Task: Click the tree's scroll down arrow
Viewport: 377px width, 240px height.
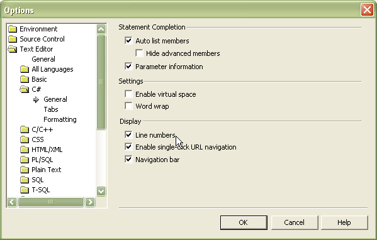Action: [101, 191]
